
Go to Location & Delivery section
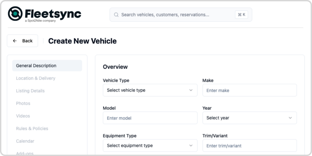[36, 78]
